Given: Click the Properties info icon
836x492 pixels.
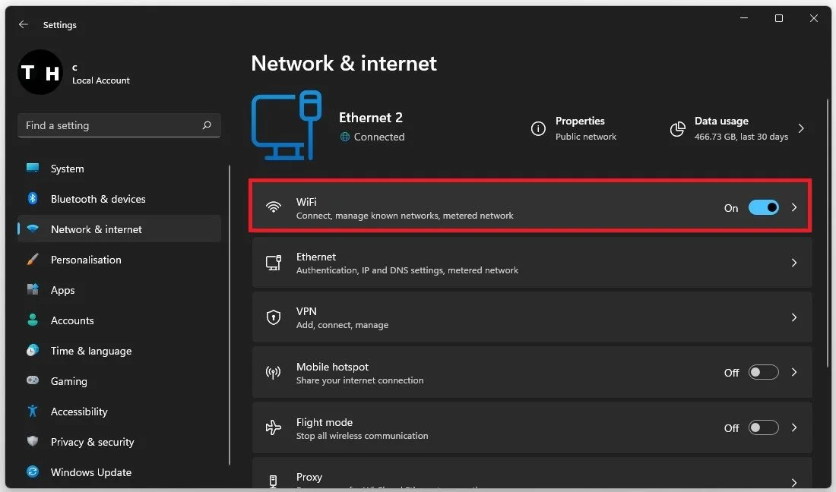Looking at the screenshot, I should click(x=539, y=128).
